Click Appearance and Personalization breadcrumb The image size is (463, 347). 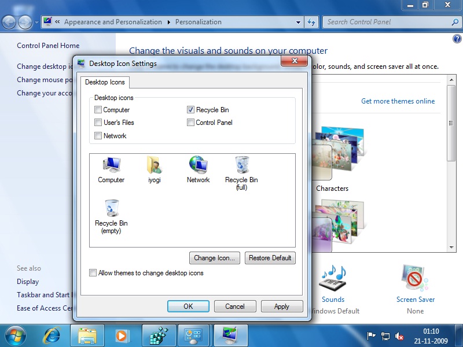(113, 22)
